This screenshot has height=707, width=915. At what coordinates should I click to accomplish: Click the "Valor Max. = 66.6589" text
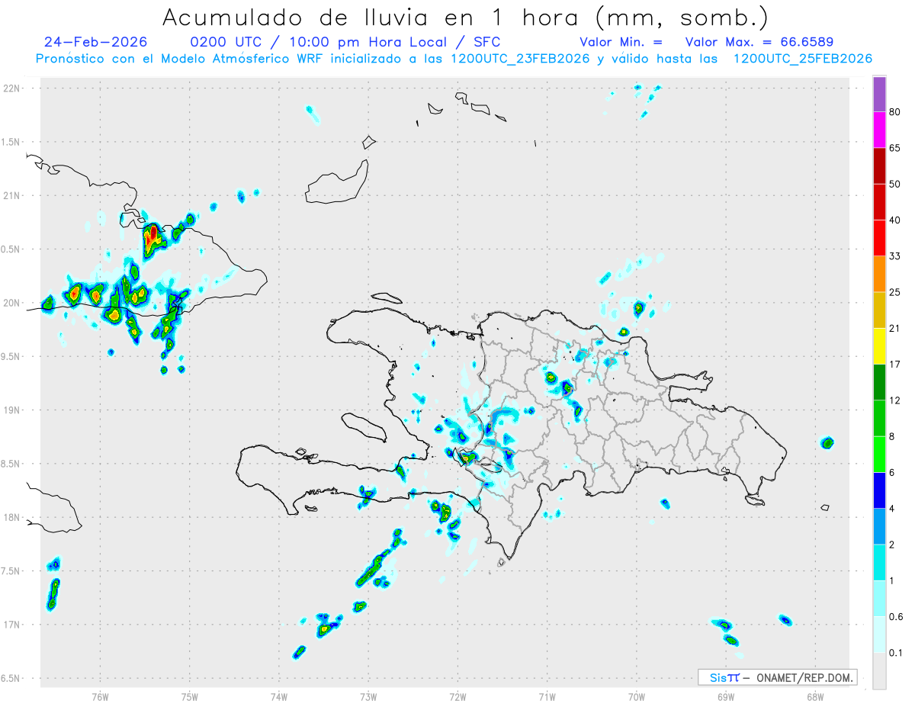pyautogui.click(x=759, y=42)
